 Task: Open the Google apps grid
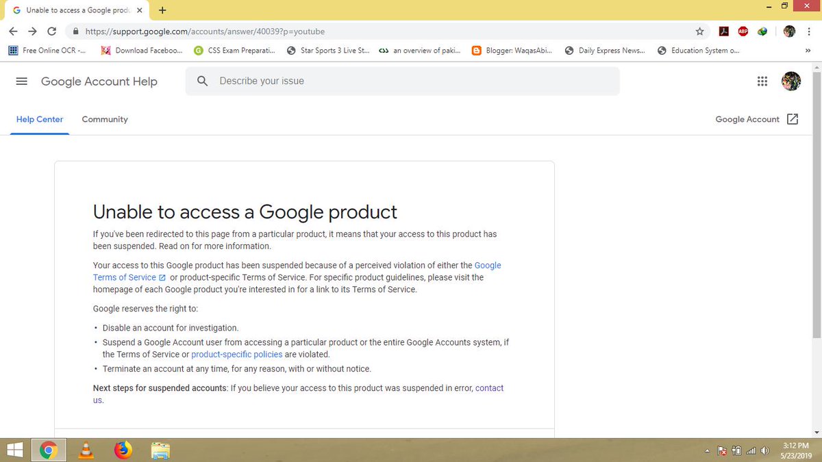[762, 81]
